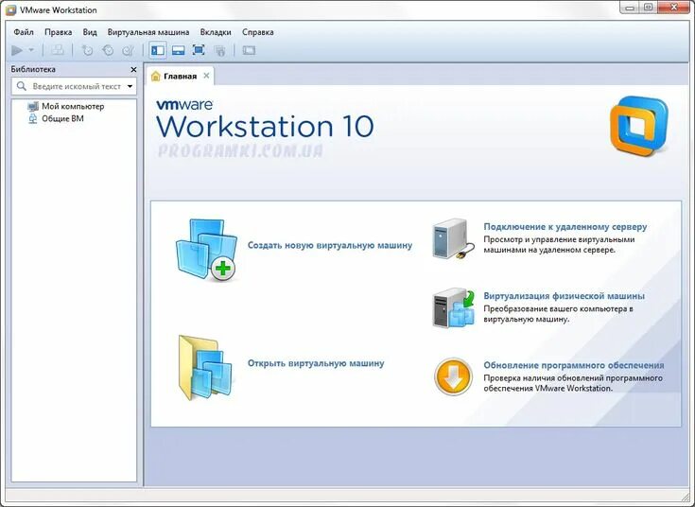
Task: Select Мой компьютер in the library tree
Action: pos(73,106)
